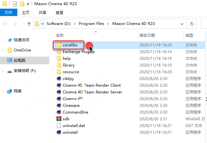The width and height of the screenshot is (207, 143).
Task: Click the address bar folder icon
Action: [x=37, y=24]
